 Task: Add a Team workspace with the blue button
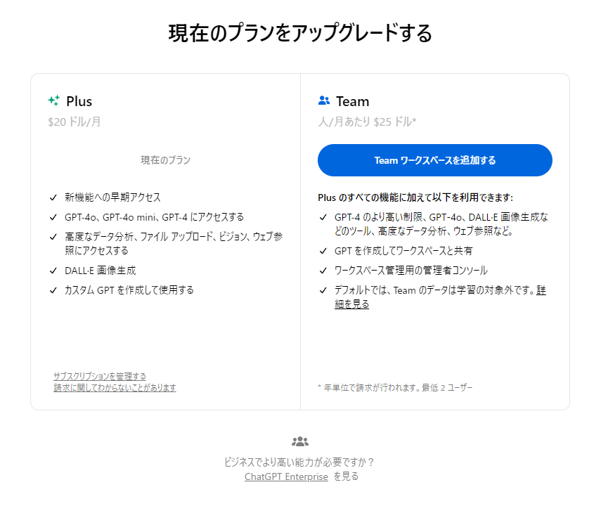[x=434, y=160]
